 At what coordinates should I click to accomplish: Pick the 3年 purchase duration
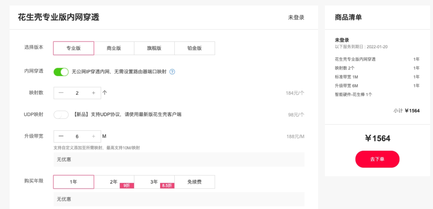(x=154, y=182)
